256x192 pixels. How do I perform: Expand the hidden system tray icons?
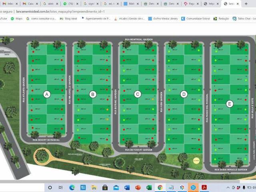point(228,188)
